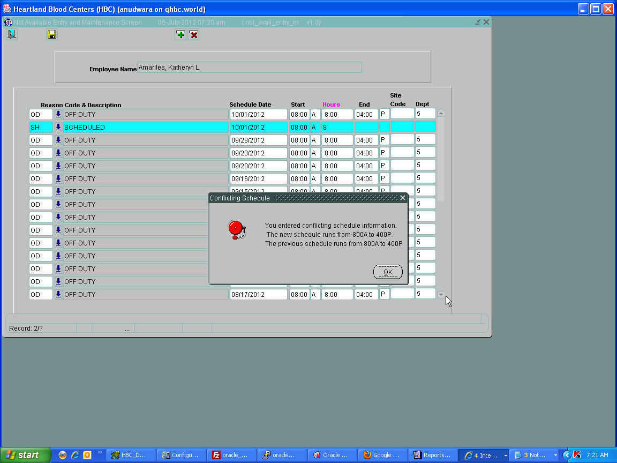This screenshot has width=617, height=463.
Task: Click the End time in the 09/20/2012 row
Action: tap(366, 166)
